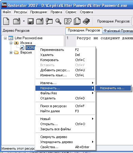Click the magnifier Search toolbar icon
The height and width of the screenshot is (153, 133).
coord(58,21)
